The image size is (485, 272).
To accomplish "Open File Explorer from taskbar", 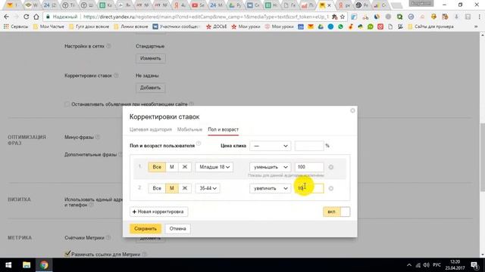I will [27, 265].
